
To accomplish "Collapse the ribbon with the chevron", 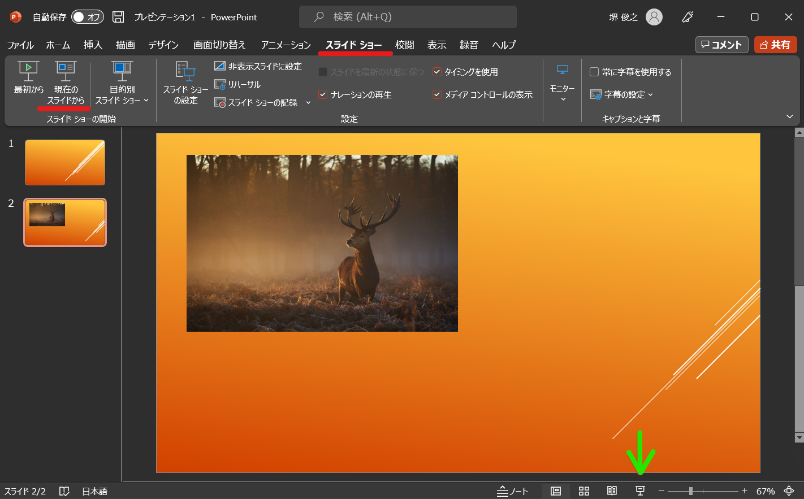I will coord(790,116).
